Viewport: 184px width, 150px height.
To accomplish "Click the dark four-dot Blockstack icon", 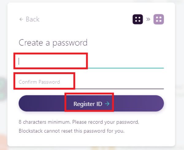I will (138, 19).
